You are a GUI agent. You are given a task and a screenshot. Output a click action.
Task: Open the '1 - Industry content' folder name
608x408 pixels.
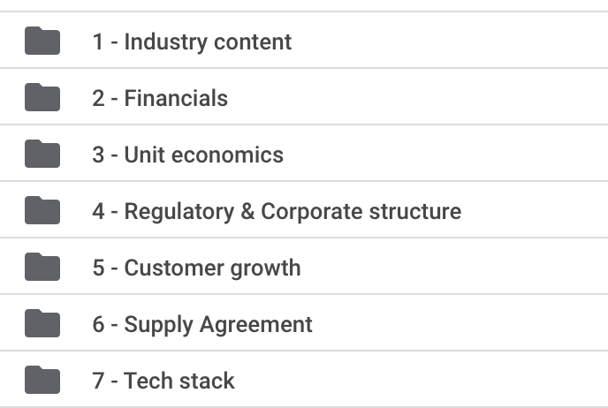[x=192, y=42]
